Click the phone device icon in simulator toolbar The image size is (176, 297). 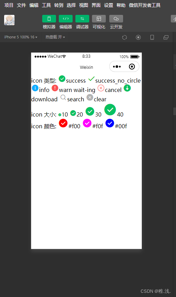click(x=152, y=37)
